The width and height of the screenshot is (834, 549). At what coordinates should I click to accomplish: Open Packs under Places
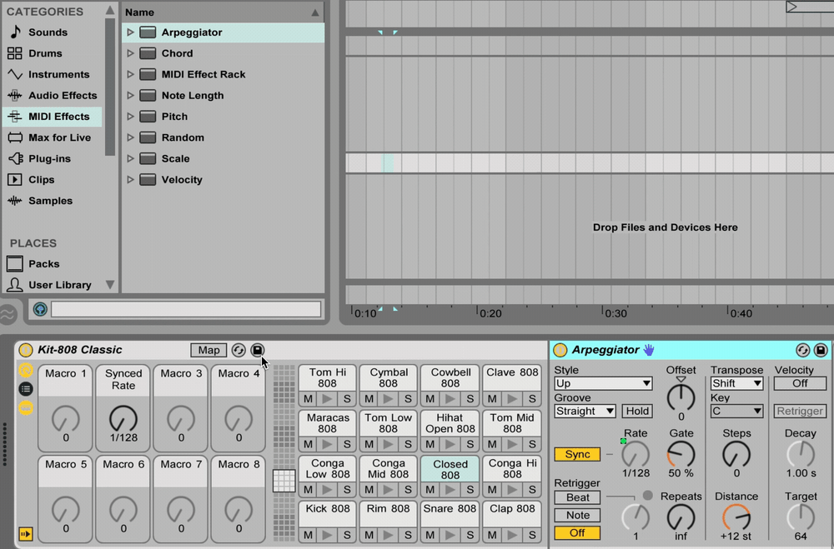43,263
